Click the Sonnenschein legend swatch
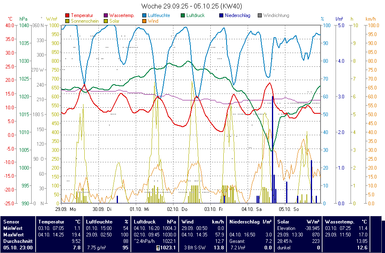 tap(67, 21)
